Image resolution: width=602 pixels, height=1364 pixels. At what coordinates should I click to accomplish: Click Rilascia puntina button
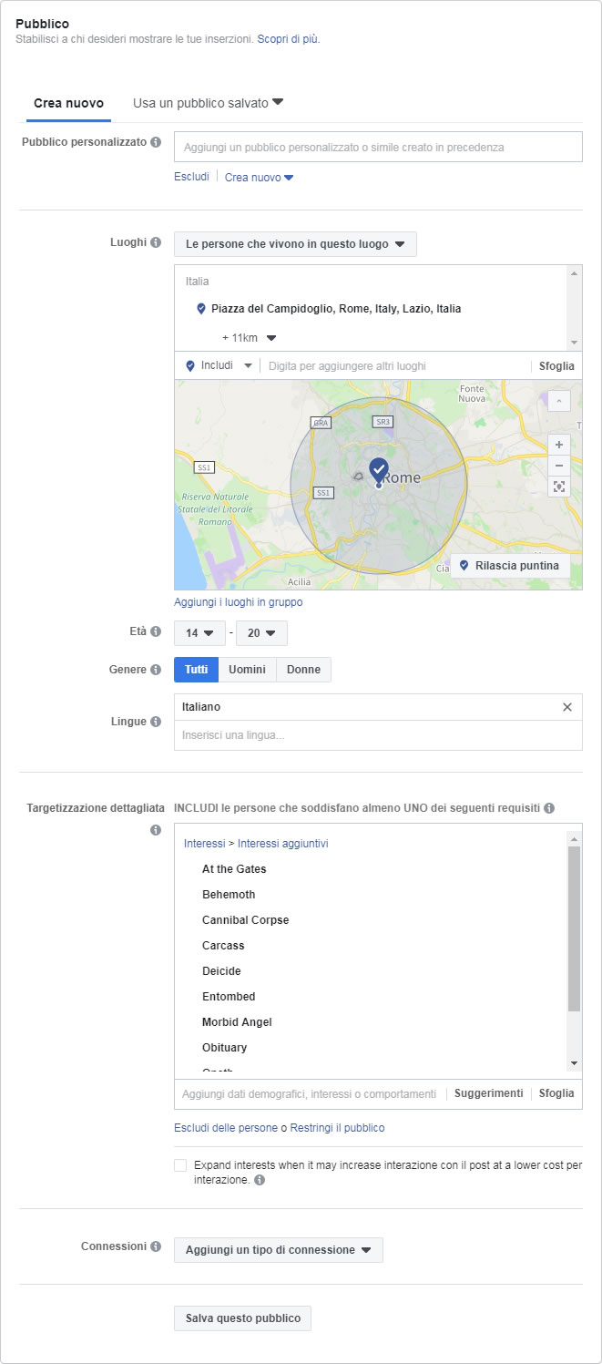[511, 566]
